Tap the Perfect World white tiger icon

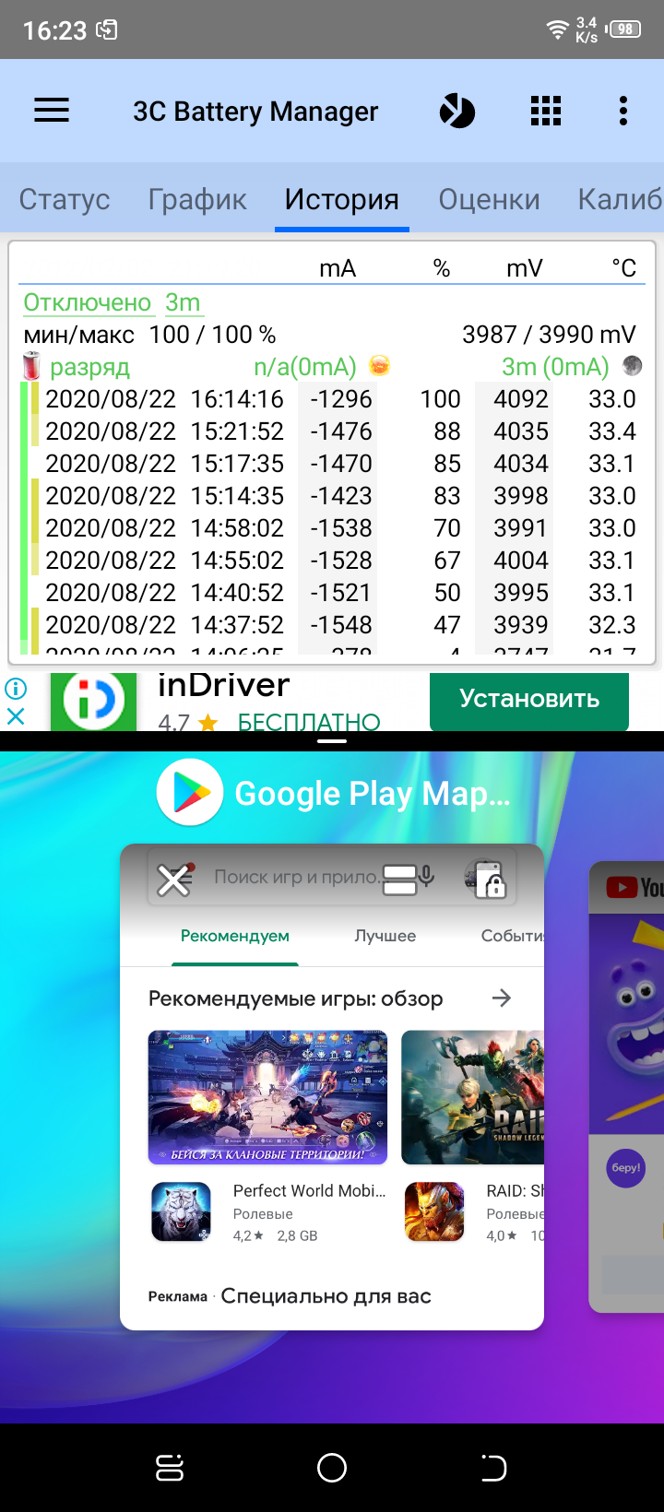tap(181, 1212)
